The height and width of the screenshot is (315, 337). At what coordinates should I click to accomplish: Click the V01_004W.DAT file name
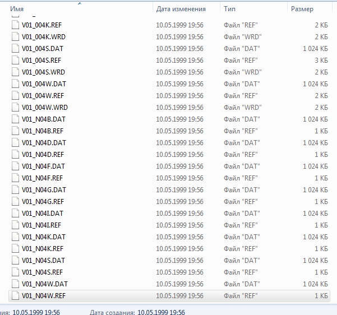click(43, 84)
